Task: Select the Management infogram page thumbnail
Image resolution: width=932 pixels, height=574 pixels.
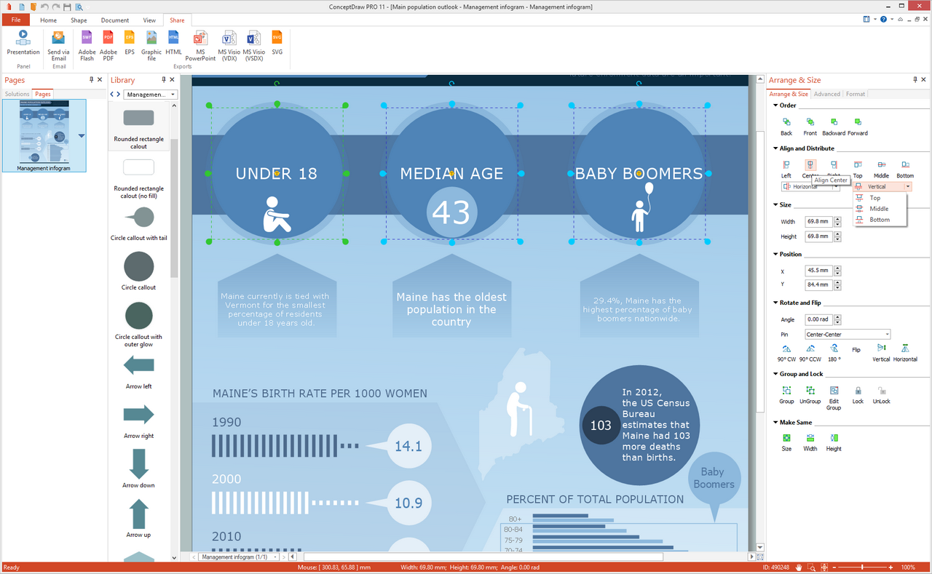Action: 44,136
